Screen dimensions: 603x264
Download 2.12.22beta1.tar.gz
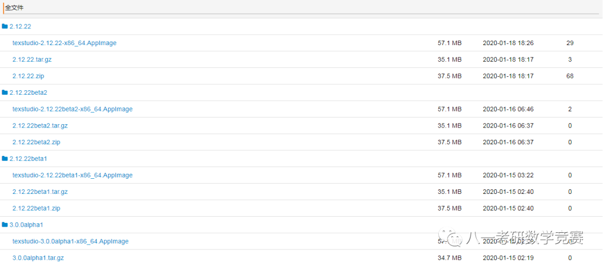tap(40, 192)
